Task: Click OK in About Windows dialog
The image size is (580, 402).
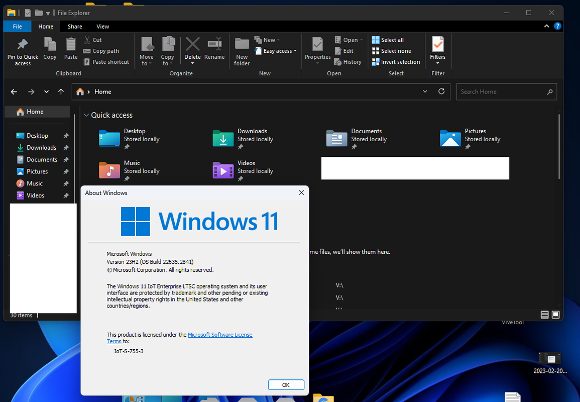Action: point(286,384)
